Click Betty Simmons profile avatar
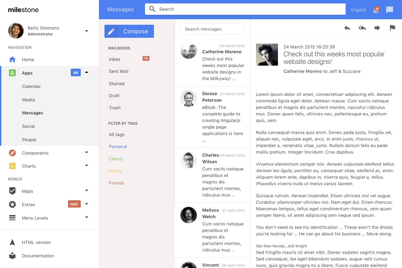402x268 pixels. (x=16, y=31)
